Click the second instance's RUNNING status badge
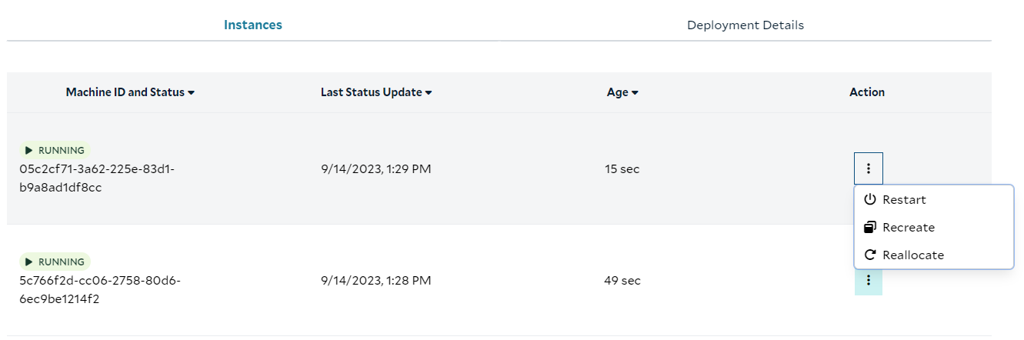The image size is (1024, 340). point(55,262)
